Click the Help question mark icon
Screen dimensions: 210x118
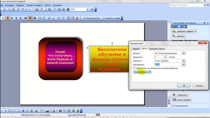click(92, 10)
